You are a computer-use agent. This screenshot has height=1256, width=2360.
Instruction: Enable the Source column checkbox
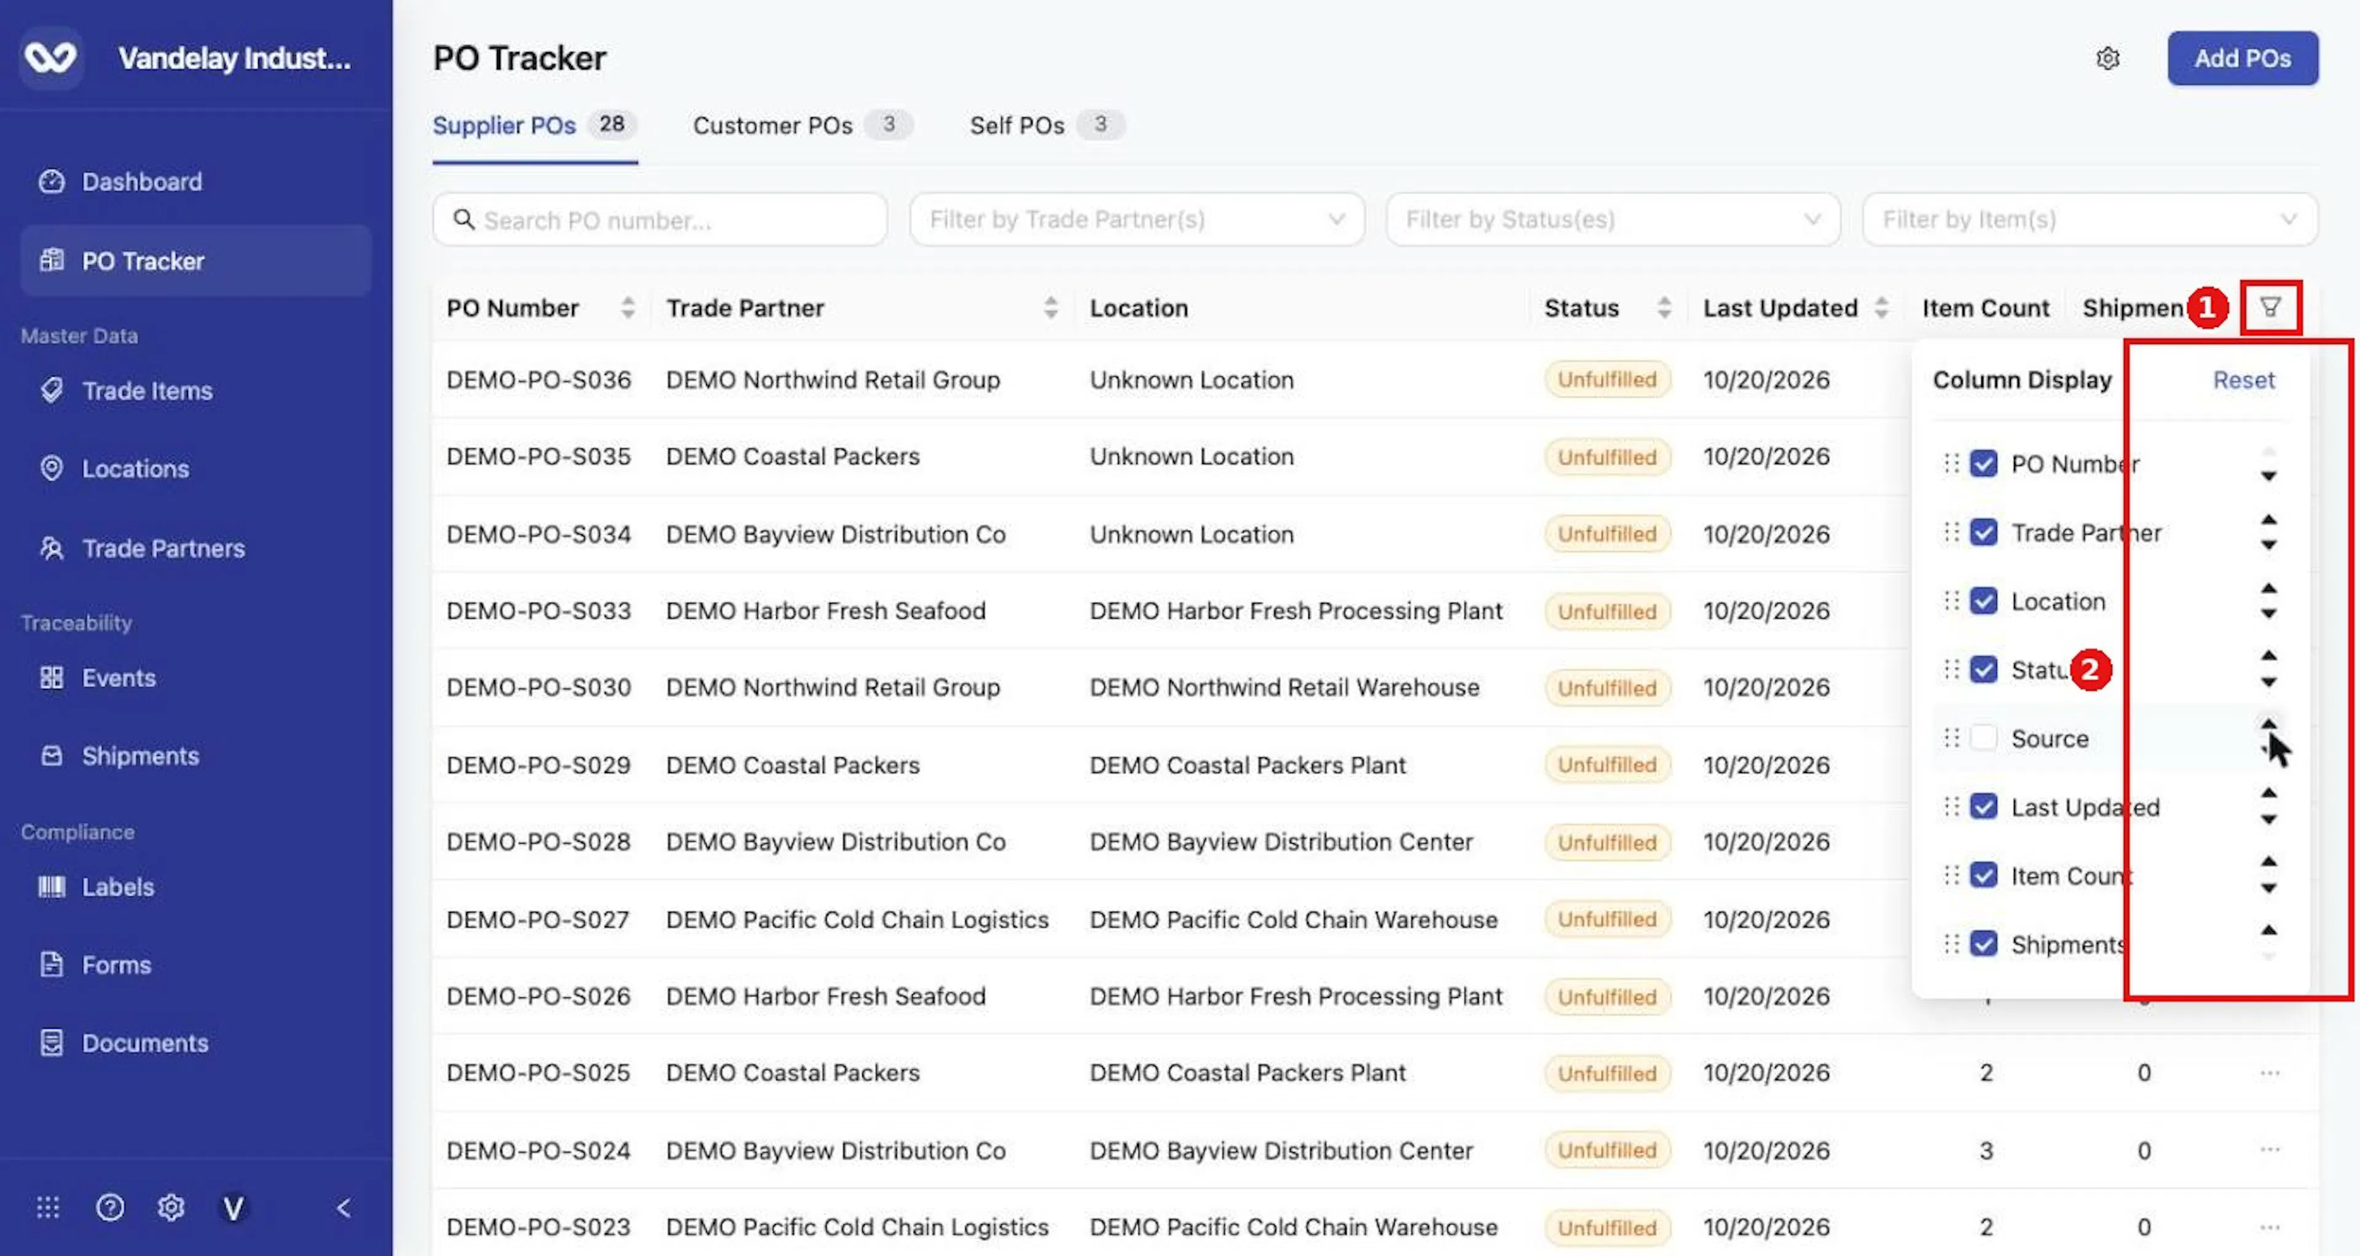[1983, 739]
